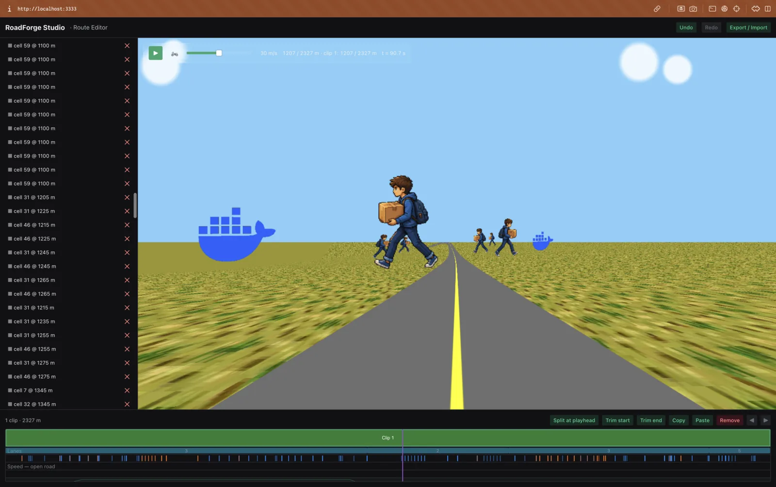Select the 'cell 46 @ 1225 m' row
Screen dimensions: 776x487
(68, 239)
